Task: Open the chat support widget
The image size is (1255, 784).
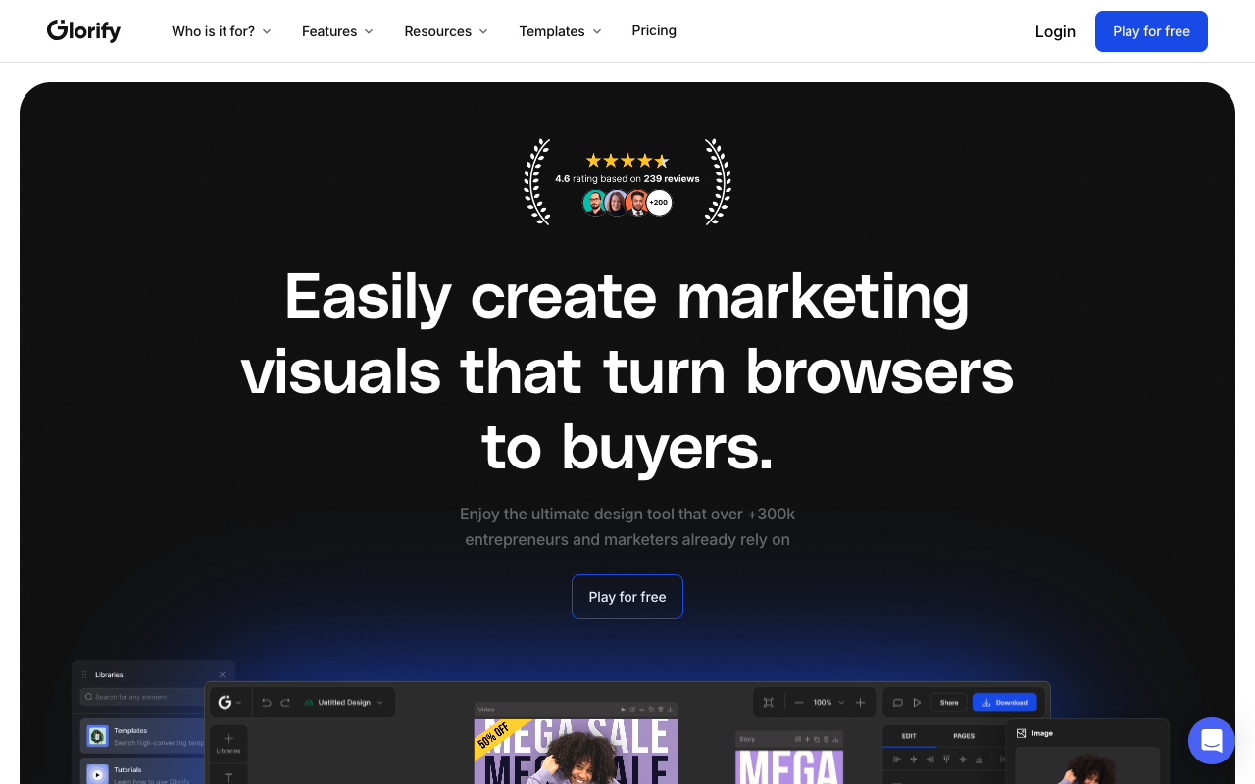Action: coord(1211,741)
